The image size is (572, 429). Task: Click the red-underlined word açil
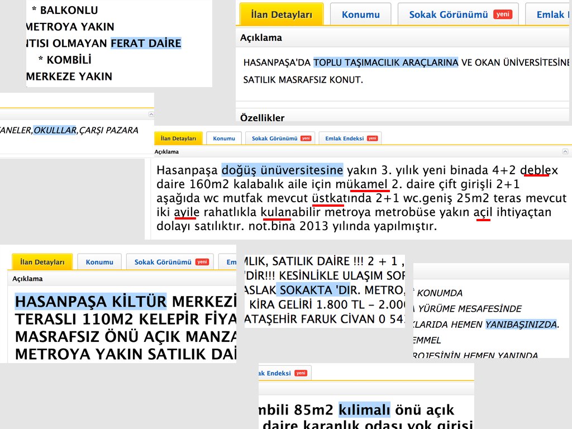[x=483, y=212]
